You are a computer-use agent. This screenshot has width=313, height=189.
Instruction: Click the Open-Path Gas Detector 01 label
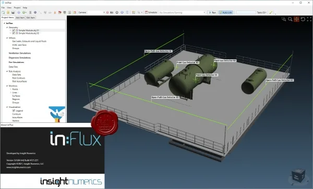pos(158,51)
